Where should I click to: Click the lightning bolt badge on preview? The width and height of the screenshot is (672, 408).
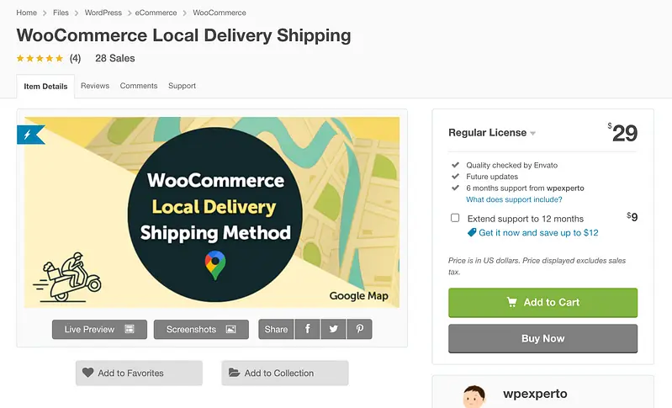[x=28, y=135]
